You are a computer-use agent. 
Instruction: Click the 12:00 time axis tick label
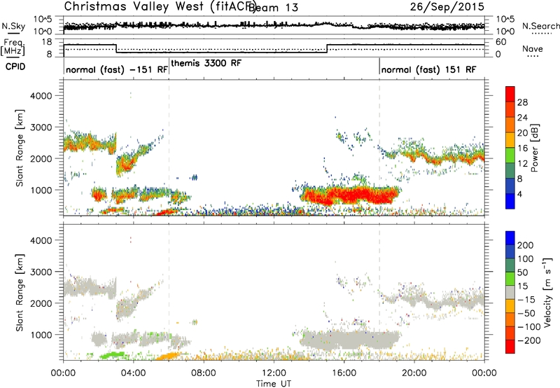(274, 373)
